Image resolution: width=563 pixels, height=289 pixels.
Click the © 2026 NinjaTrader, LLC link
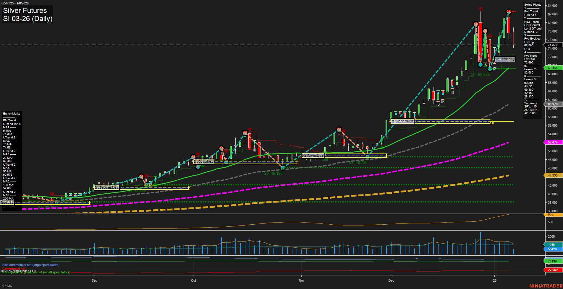pyautogui.click(x=19, y=271)
